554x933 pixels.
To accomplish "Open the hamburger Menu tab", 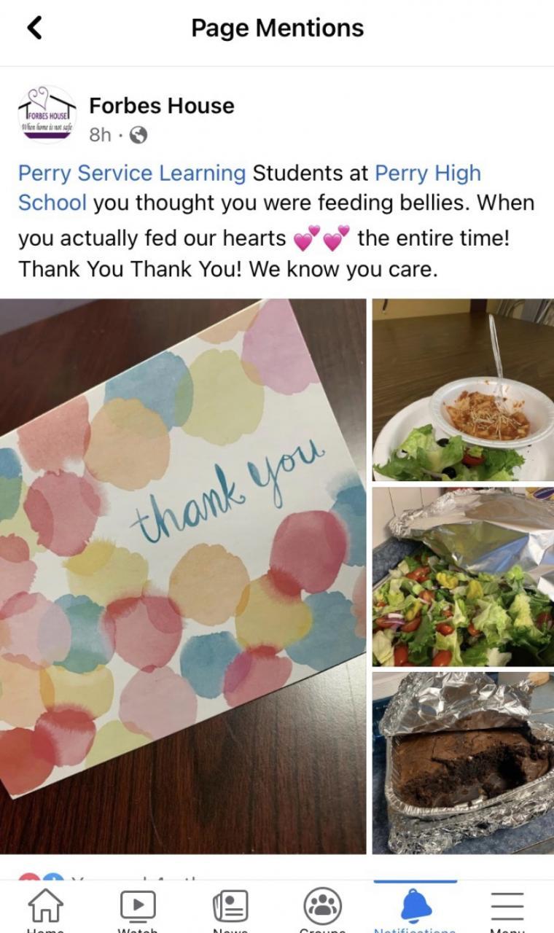I will 507,907.
